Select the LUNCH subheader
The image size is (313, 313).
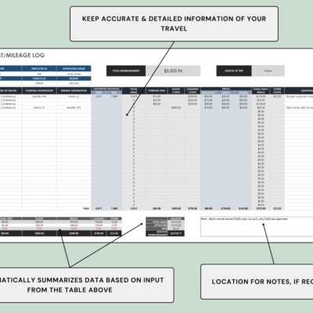pos(225,92)
